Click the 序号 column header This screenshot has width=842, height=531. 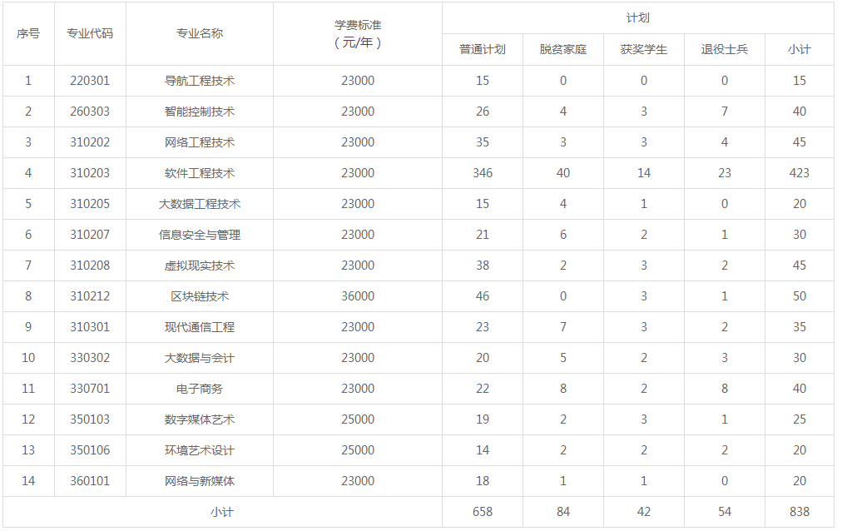(x=28, y=34)
